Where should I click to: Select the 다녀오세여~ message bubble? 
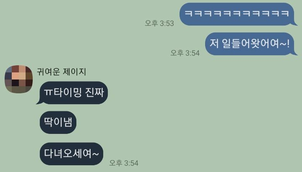click(x=71, y=154)
